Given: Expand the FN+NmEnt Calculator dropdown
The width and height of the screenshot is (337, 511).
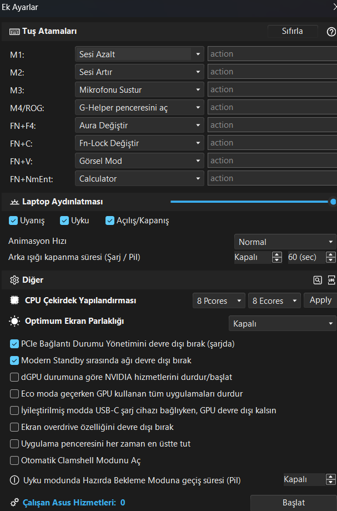Looking at the screenshot, I should tap(139, 178).
